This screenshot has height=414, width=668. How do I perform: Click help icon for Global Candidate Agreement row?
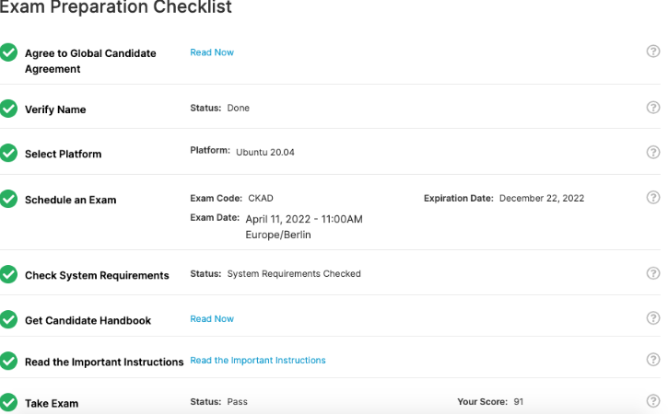tap(653, 52)
